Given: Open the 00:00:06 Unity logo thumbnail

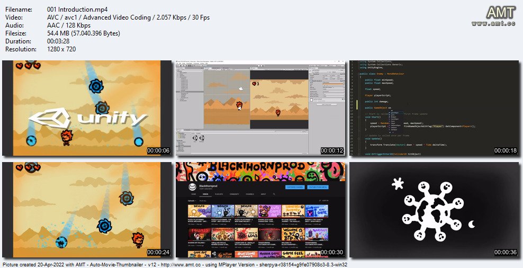Looking at the screenshot, I should pos(86,108).
